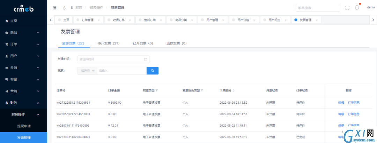Click the 请输入 search text field

(x=122, y=71)
